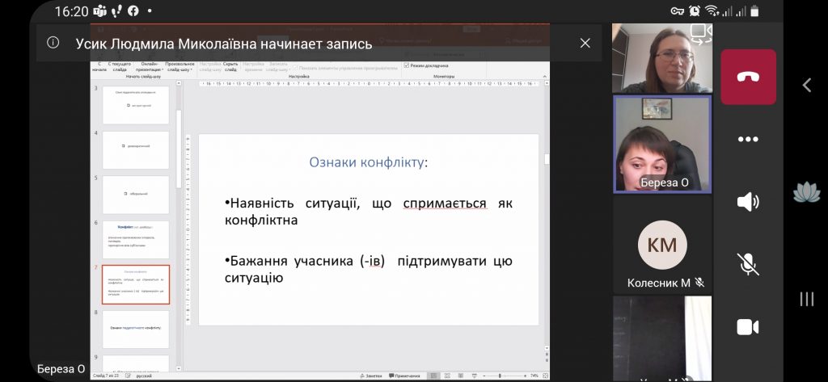Dismiss the recording notification banner

tap(585, 44)
